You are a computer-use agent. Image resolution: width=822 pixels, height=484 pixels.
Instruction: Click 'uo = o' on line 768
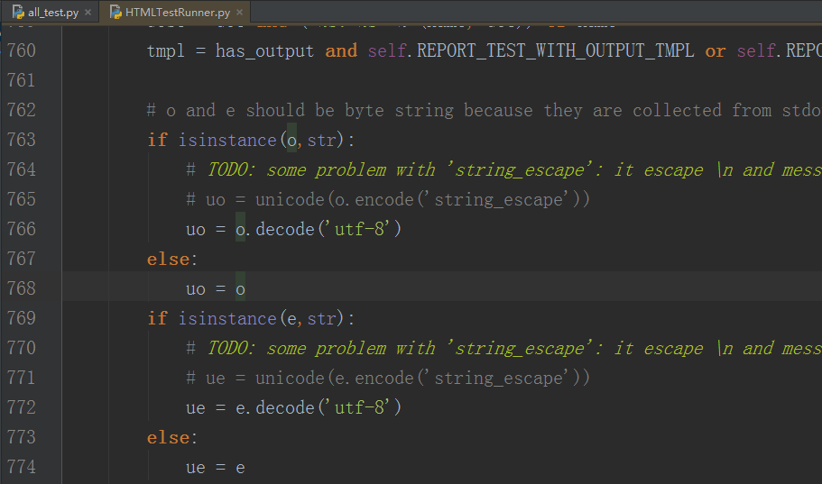coord(216,289)
